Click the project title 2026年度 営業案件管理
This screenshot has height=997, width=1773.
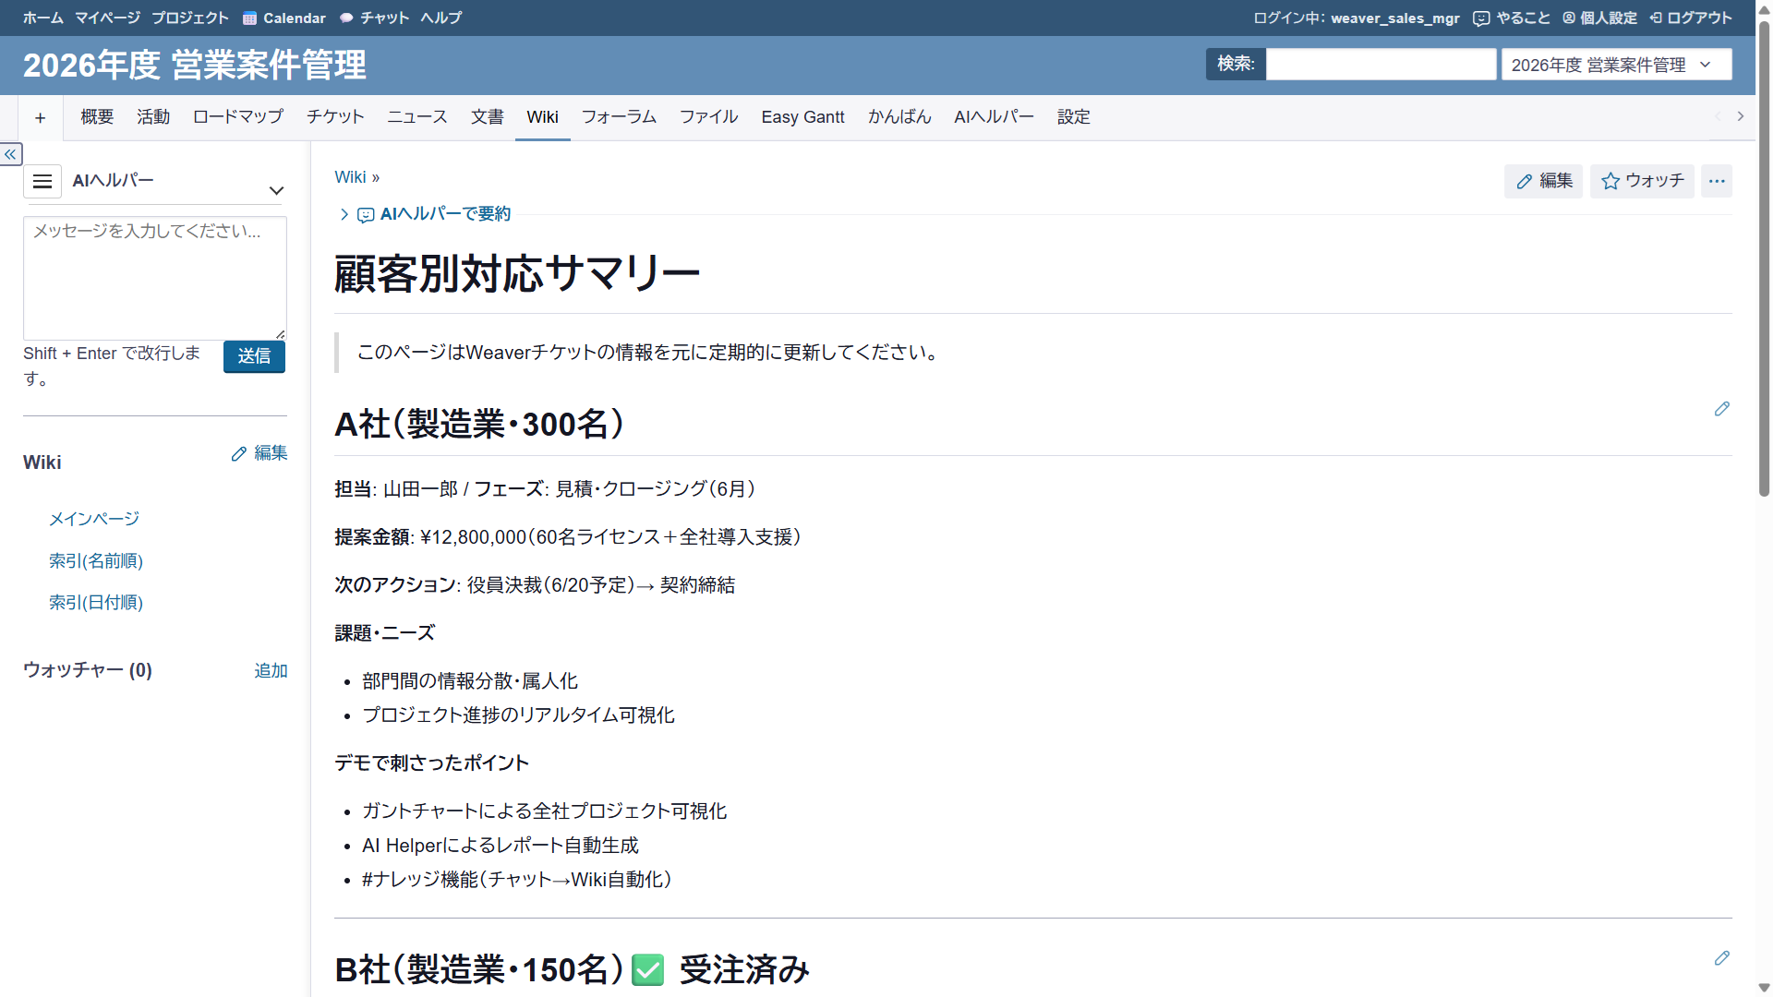pyautogui.click(x=195, y=65)
